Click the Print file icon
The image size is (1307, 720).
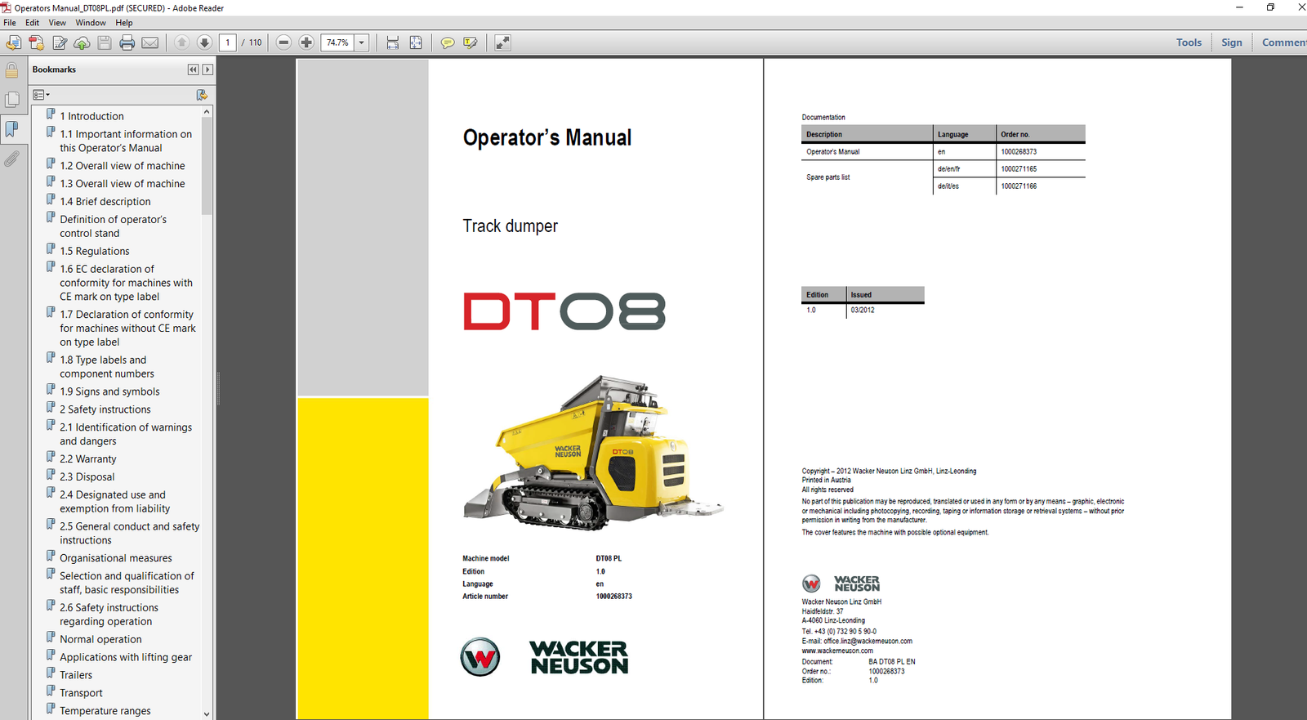coord(127,42)
